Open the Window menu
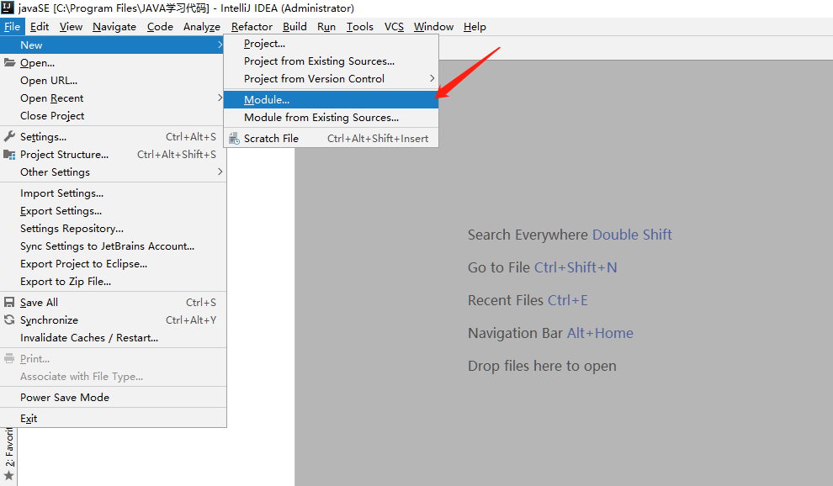 coord(433,27)
